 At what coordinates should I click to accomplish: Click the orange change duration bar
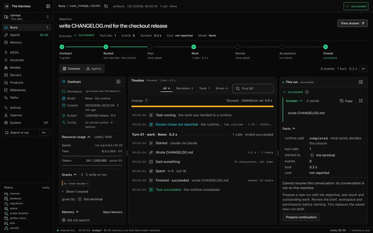(x=203, y=106)
